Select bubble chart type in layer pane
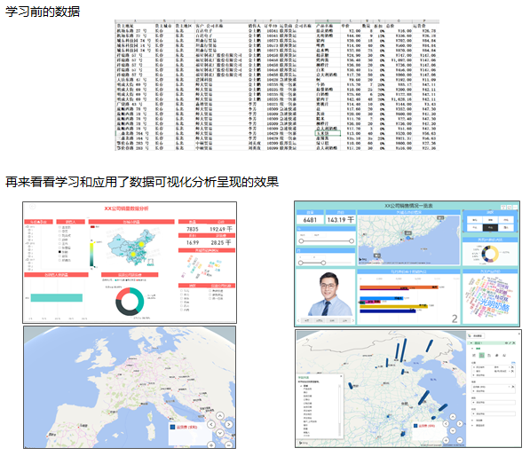The image size is (530, 456). pyautogui.click(x=489, y=356)
